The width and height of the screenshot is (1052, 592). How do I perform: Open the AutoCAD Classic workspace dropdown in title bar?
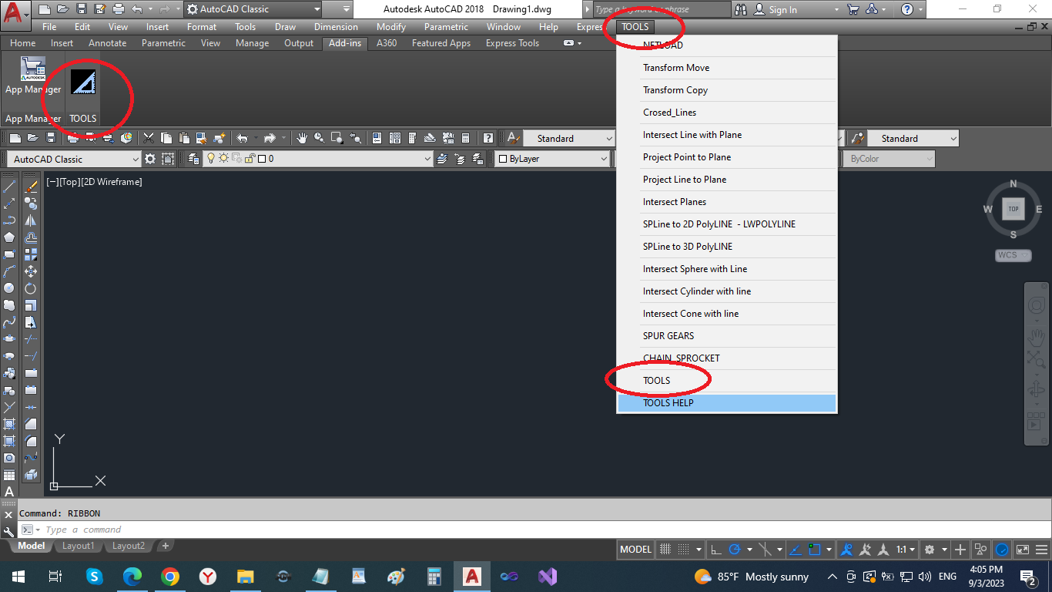(253, 9)
